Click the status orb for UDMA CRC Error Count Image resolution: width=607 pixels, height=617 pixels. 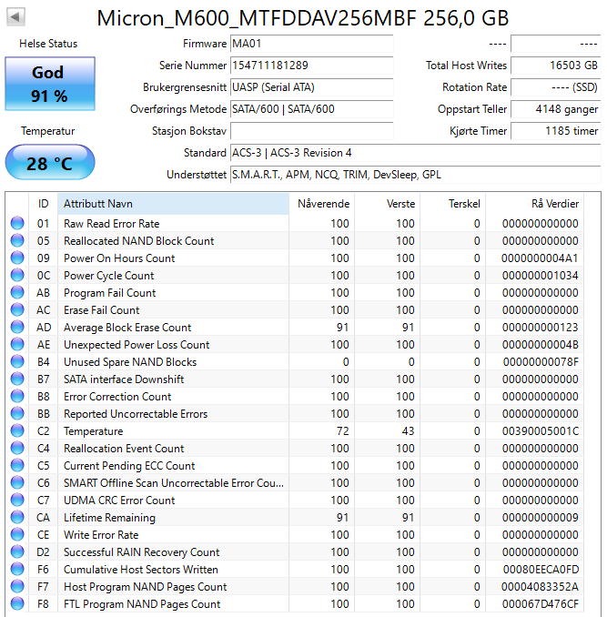click(x=16, y=501)
